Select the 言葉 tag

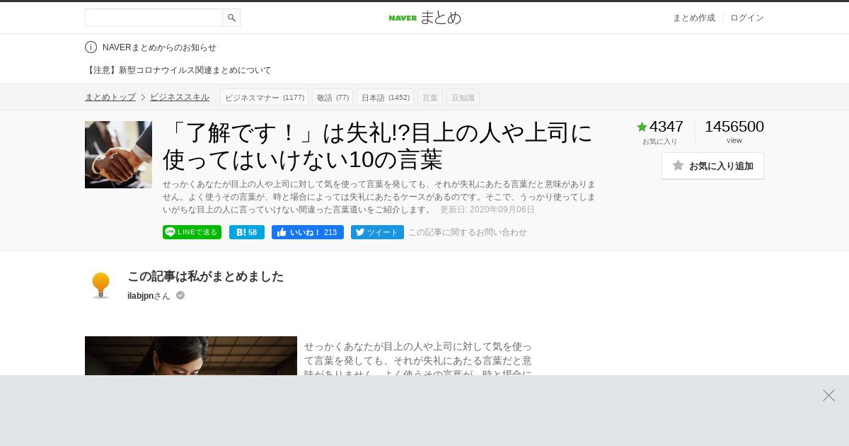[x=430, y=97]
